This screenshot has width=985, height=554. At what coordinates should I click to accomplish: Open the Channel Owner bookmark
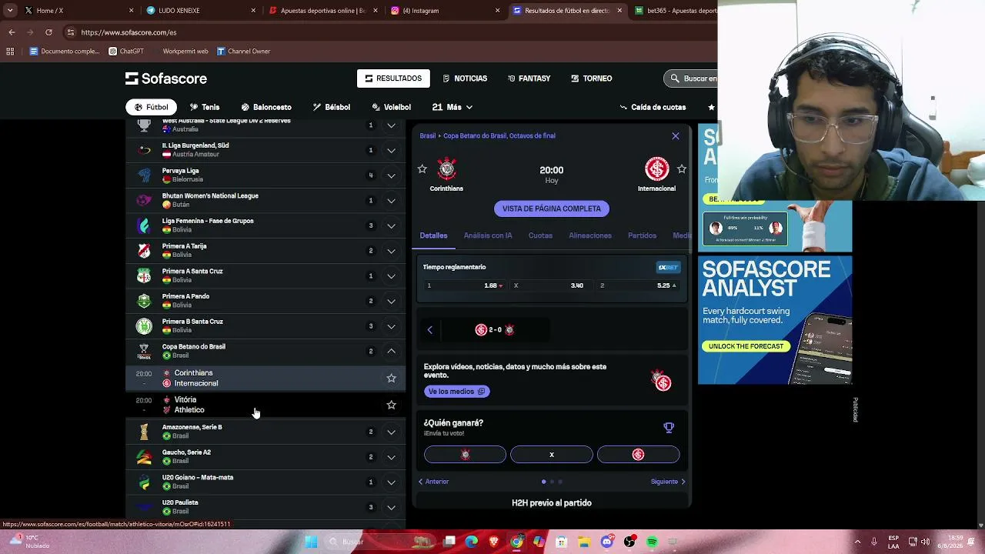coord(243,52)
